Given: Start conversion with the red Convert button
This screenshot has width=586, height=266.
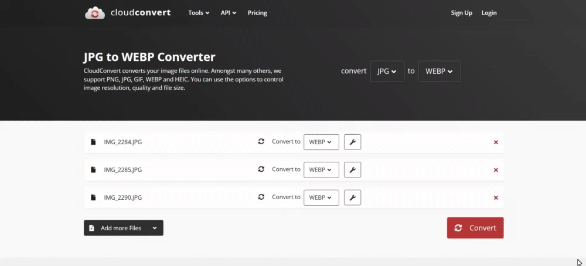Looking at the screenshot, I should tap(475, 228).
